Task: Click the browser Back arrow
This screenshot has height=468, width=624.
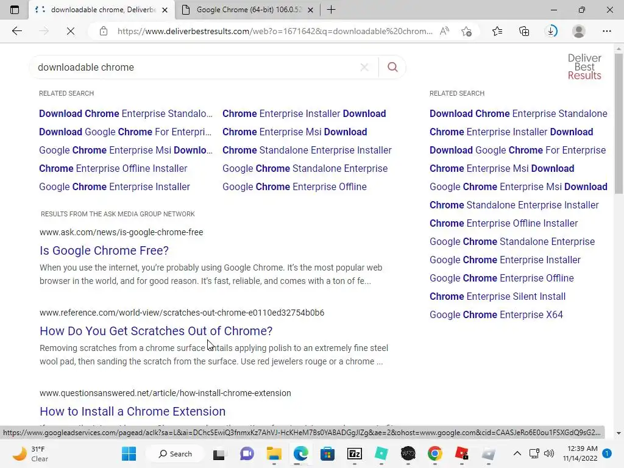Action: (16, 31)
